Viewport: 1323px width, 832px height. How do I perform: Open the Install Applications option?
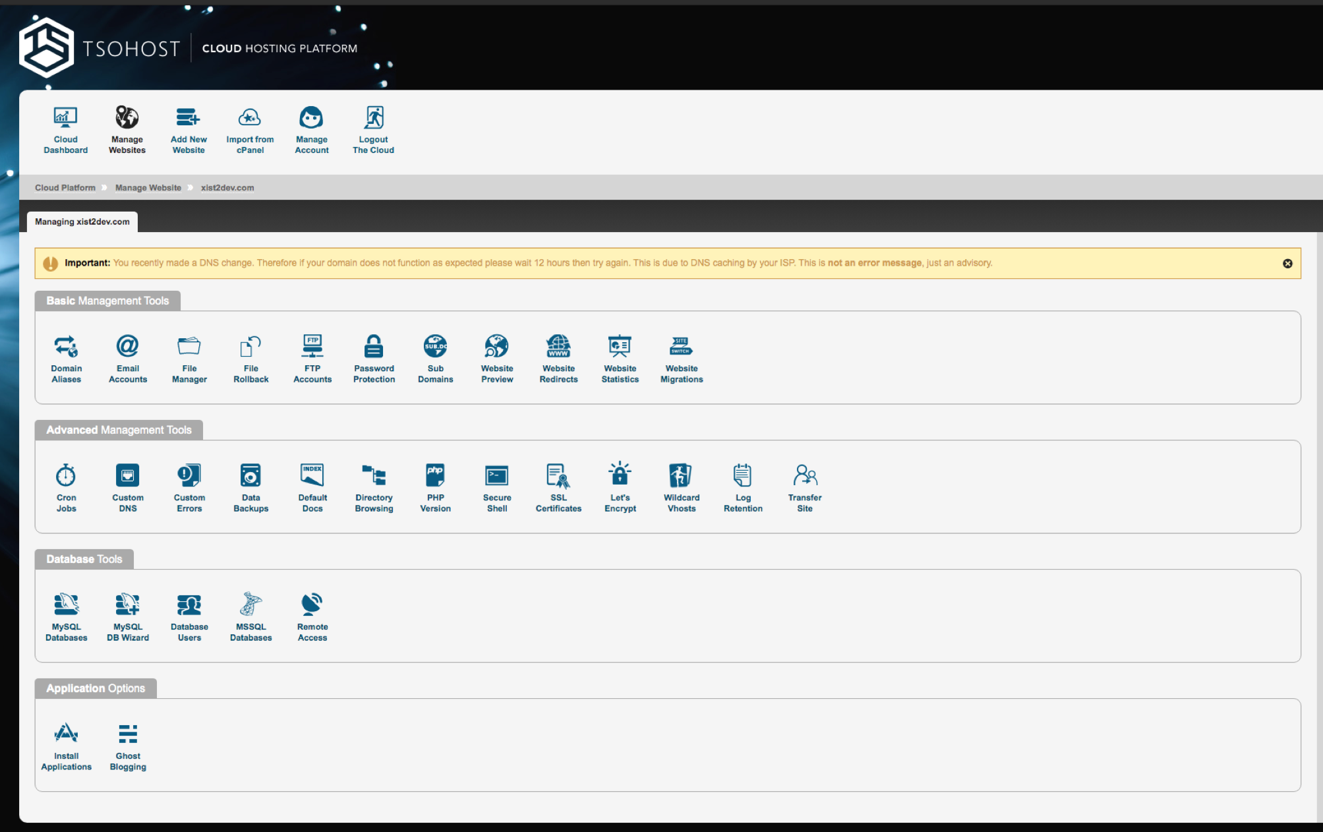tap(66, 746)
